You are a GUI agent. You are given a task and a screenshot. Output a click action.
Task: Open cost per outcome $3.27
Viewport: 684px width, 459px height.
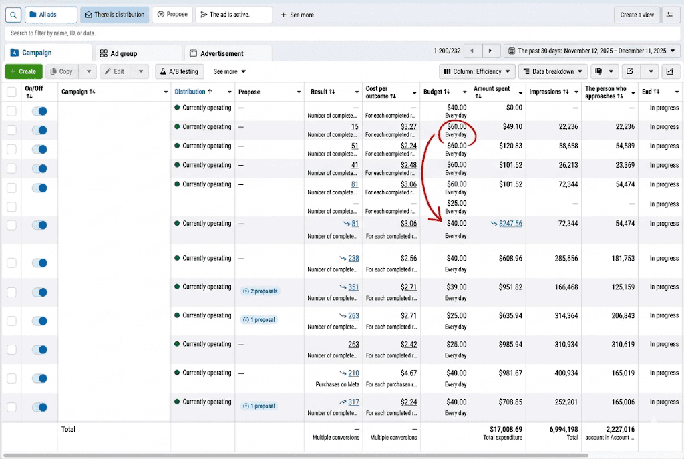(x=409, y=126)
